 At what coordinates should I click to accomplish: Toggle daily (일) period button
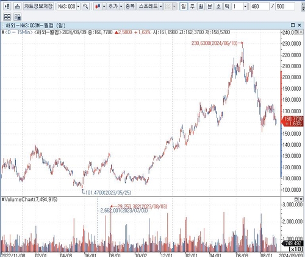click(184, 7)
